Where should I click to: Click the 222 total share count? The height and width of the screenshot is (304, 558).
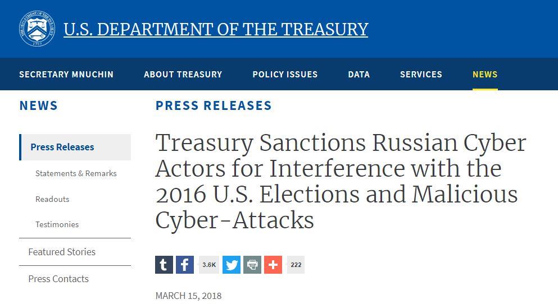click(x=296, y=265)
